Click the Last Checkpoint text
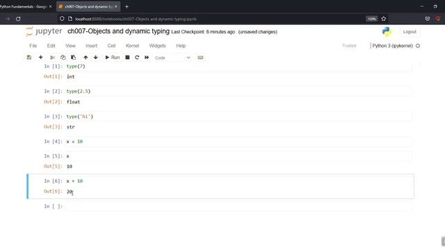 click(203, 32)
